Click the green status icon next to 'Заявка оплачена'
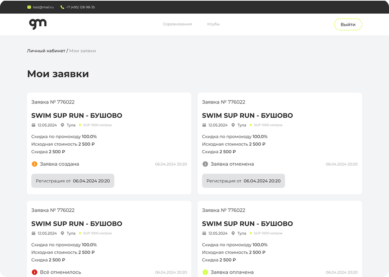Image resolution: width=389 pixels, height=277 pixels. click(205, 272)
